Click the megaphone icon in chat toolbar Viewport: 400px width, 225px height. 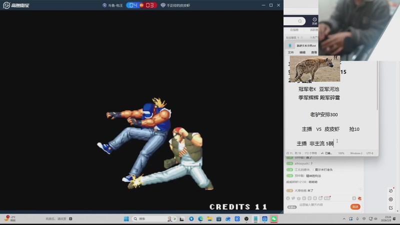coord(293,198)
